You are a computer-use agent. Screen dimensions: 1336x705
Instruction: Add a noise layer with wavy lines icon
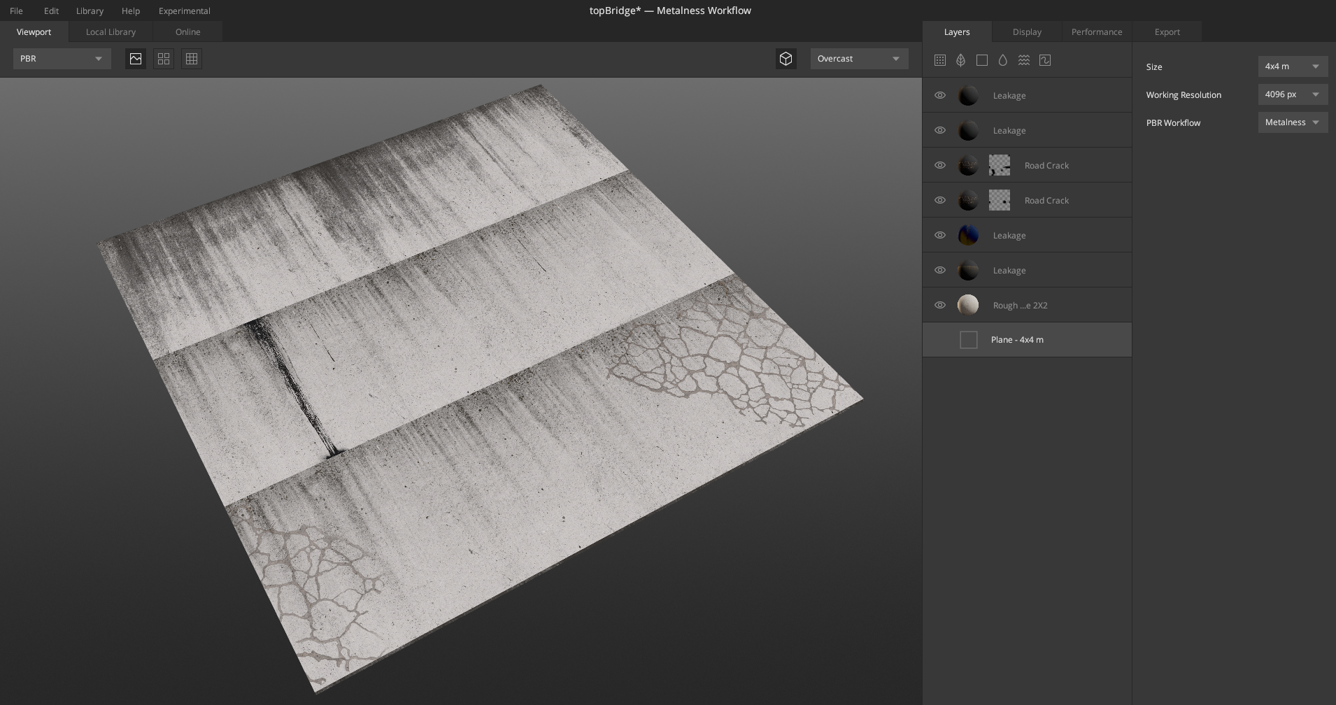click(x=1024, y=60)
